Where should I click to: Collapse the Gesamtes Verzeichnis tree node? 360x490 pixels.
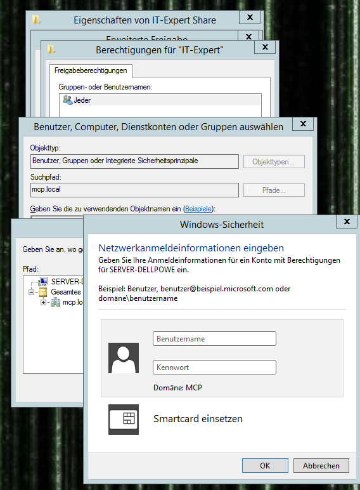coord(31,292)
